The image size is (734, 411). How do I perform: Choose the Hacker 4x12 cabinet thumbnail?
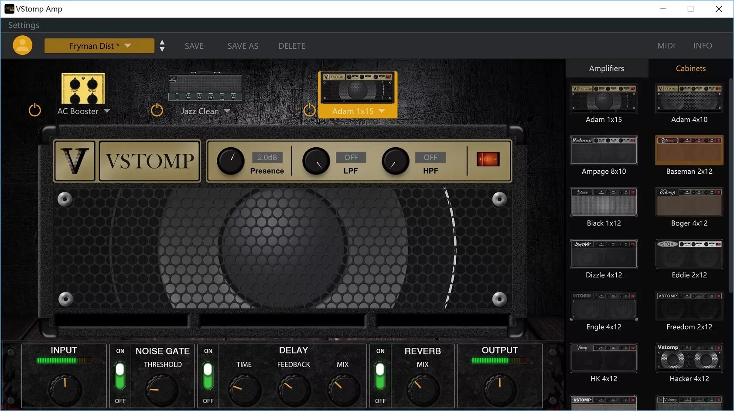coord(689,357)
